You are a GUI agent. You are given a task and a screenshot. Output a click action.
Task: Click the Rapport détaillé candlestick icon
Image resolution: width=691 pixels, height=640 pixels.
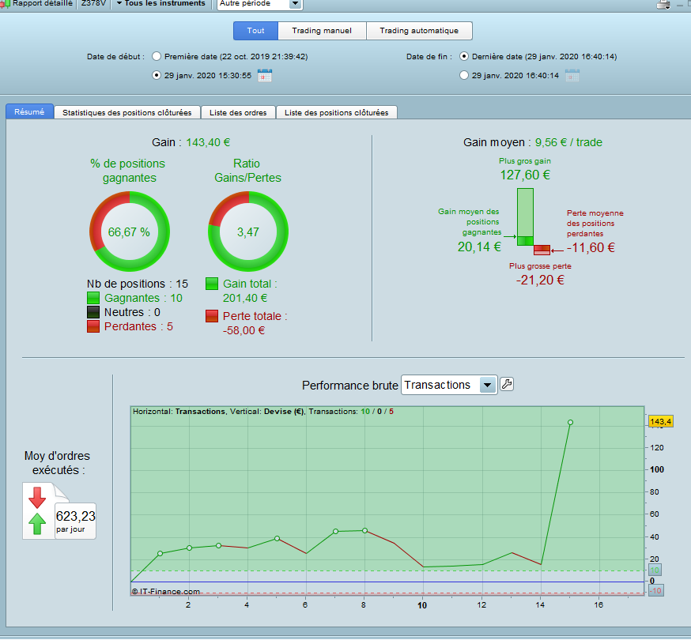5,4
